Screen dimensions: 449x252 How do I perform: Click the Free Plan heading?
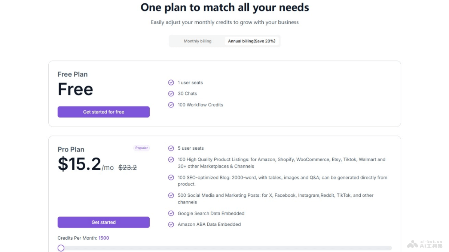73,74
